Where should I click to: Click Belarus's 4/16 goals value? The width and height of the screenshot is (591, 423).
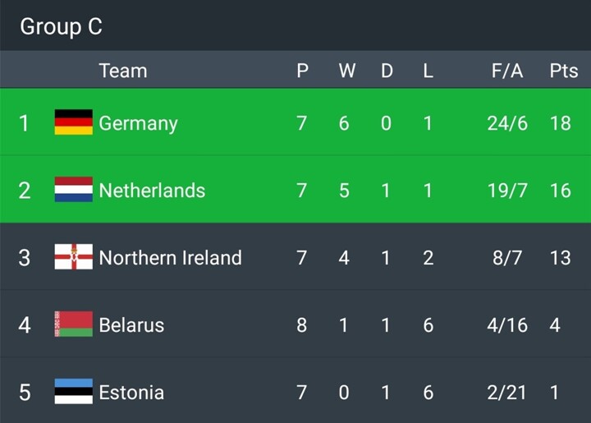click(x=507, y=325)
